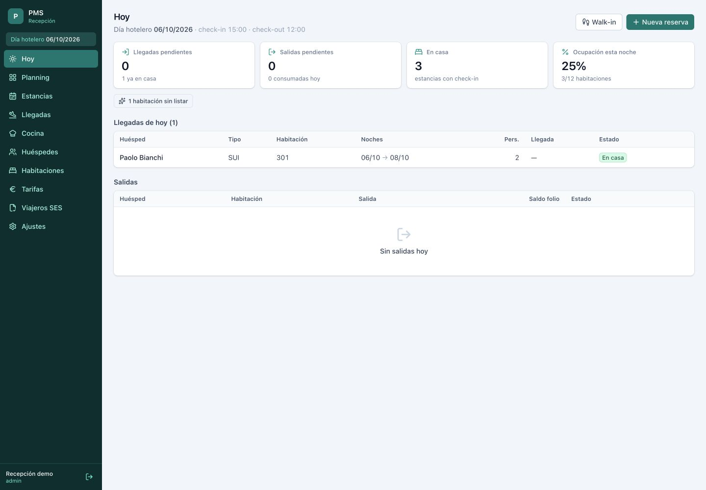Click the Noches column header
706x490 pixels.
tap(372, 140)
